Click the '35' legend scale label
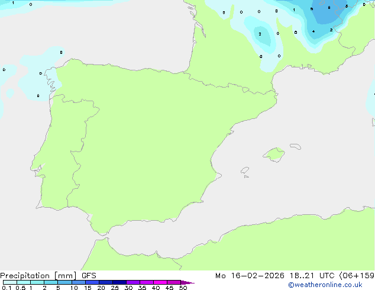This screenshot has height=290, width=375. [142, 288]
